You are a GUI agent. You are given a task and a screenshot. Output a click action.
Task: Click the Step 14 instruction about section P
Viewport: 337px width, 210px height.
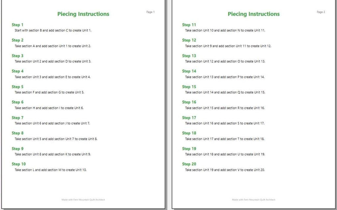tap(225, 77)
